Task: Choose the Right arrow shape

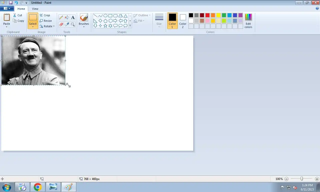Action: click(115, 20)
